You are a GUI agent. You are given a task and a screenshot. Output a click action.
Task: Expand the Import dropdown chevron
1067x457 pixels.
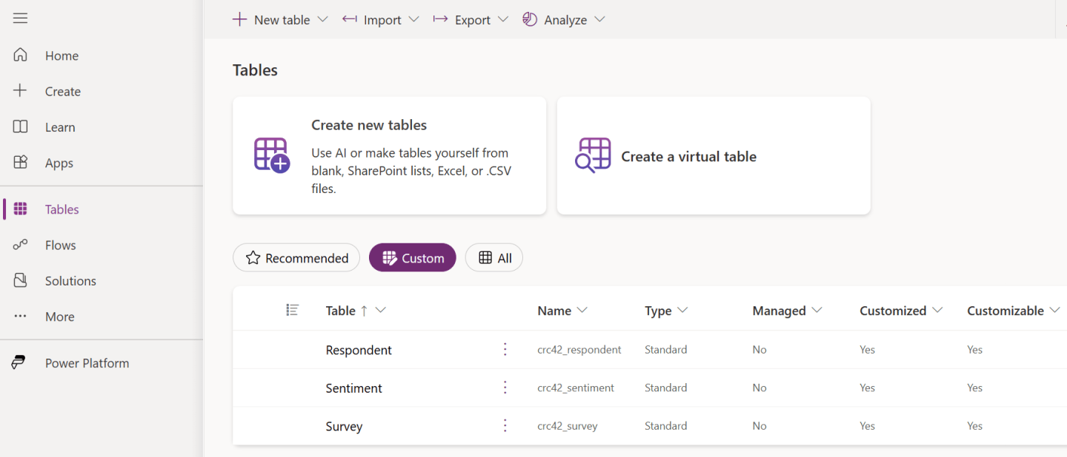click(413, 19)
